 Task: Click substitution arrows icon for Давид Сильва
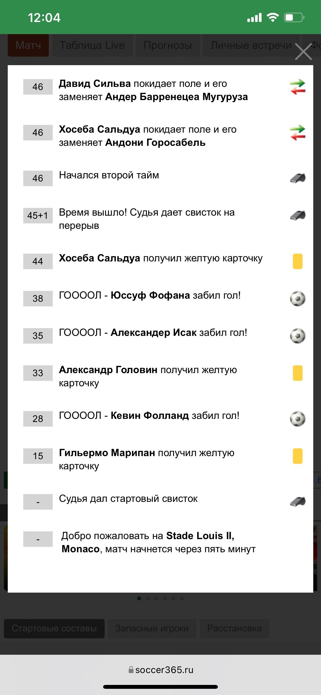[297, 87]
